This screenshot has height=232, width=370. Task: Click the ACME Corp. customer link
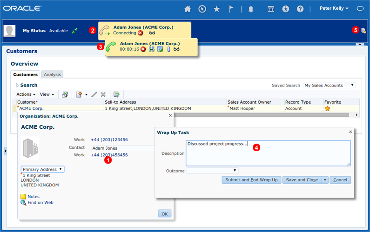(x=31, y=108)
